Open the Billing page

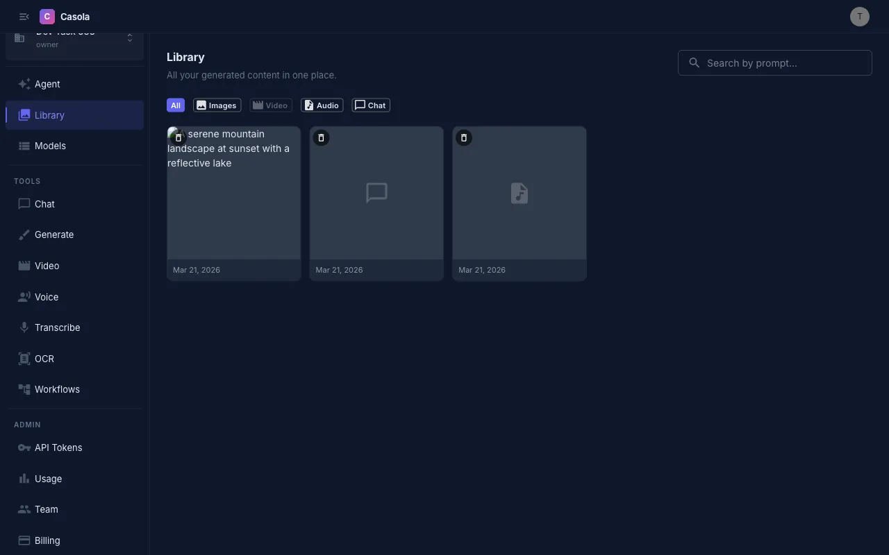point(47,540)
